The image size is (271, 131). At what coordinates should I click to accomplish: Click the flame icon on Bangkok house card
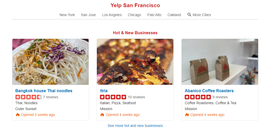[x=18, y=115]
